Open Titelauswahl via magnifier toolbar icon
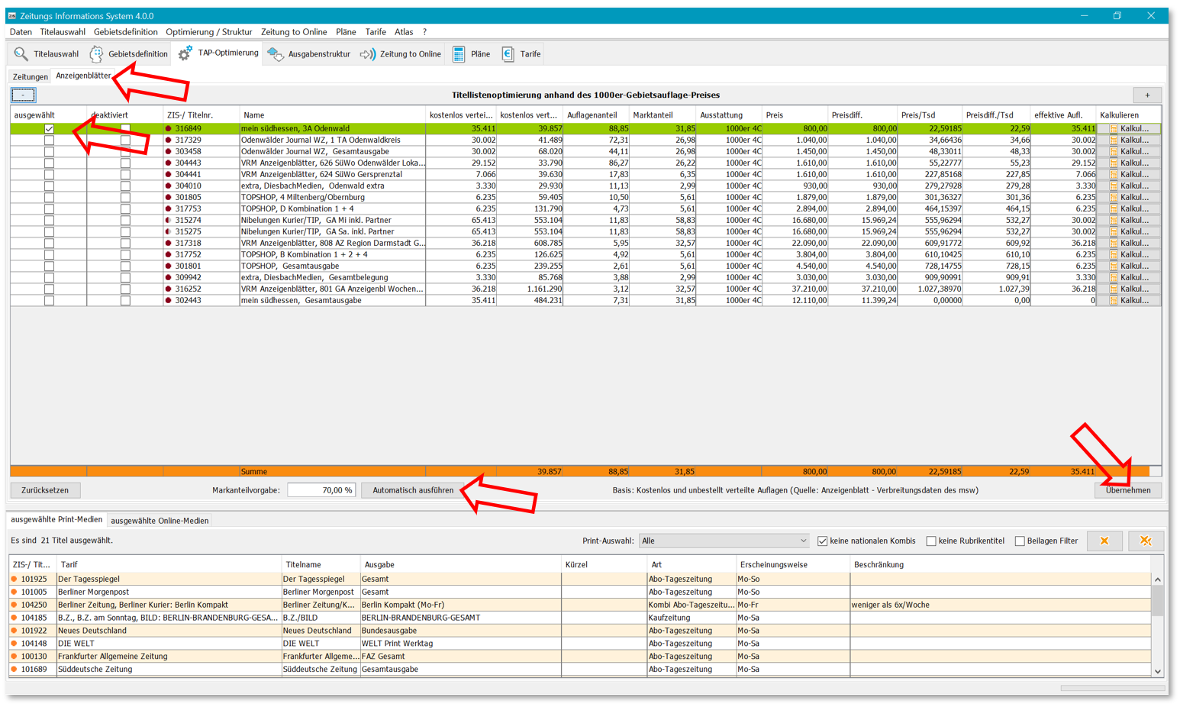The image size is (1180, 704). click(x=21, y=54)
